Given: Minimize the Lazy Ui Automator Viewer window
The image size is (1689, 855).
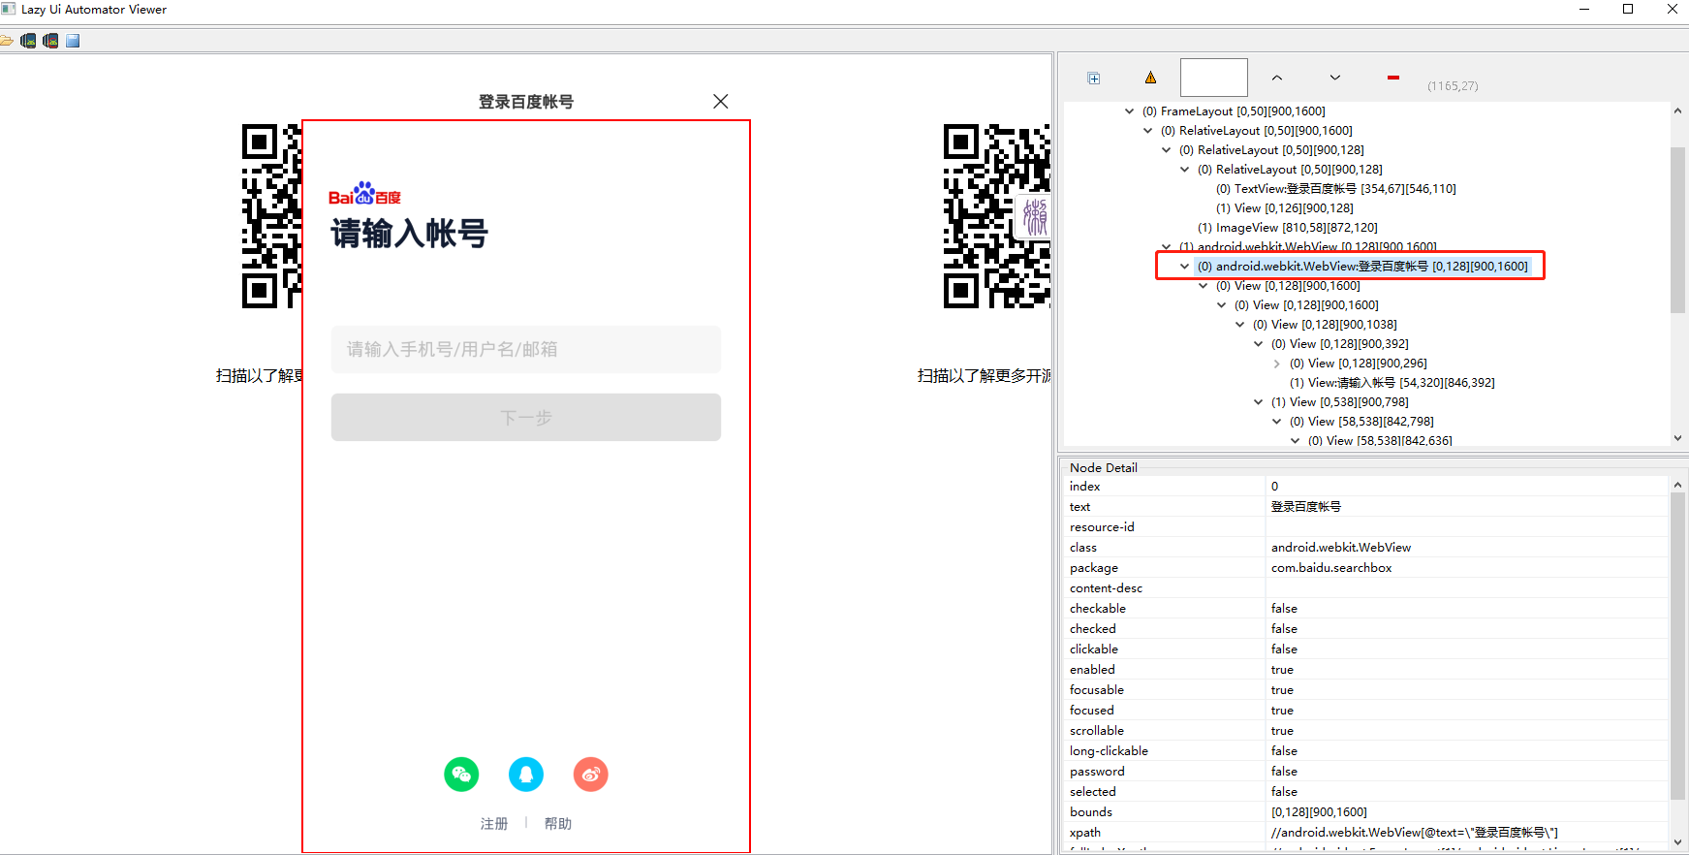Looking at the screenshot, I should click(x=1584, y=10).
